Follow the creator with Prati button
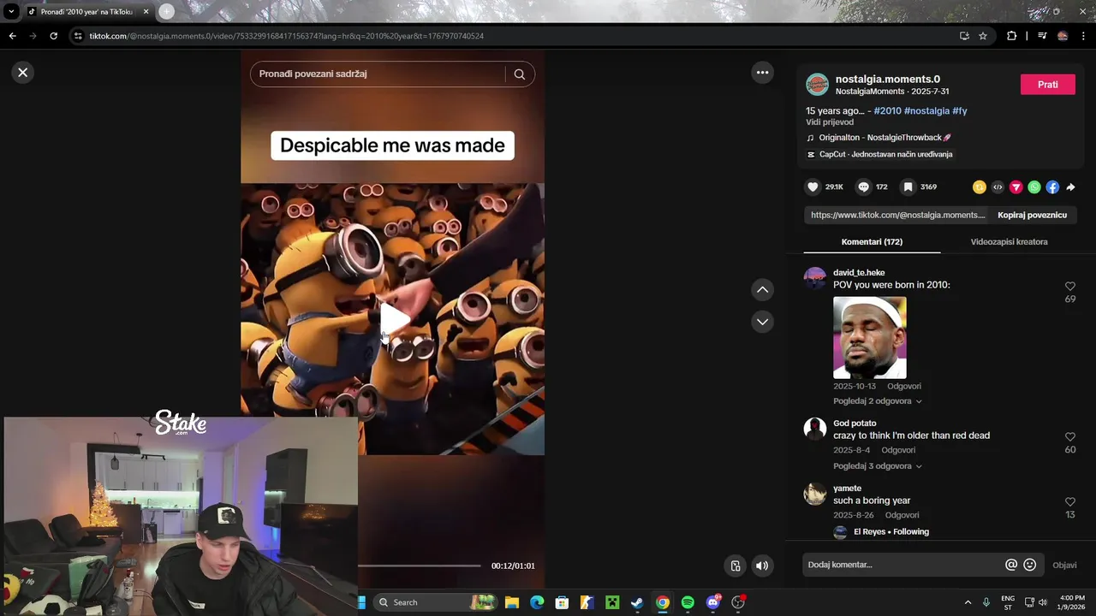Screen dimensions: 1096x616 (1048, 85)
